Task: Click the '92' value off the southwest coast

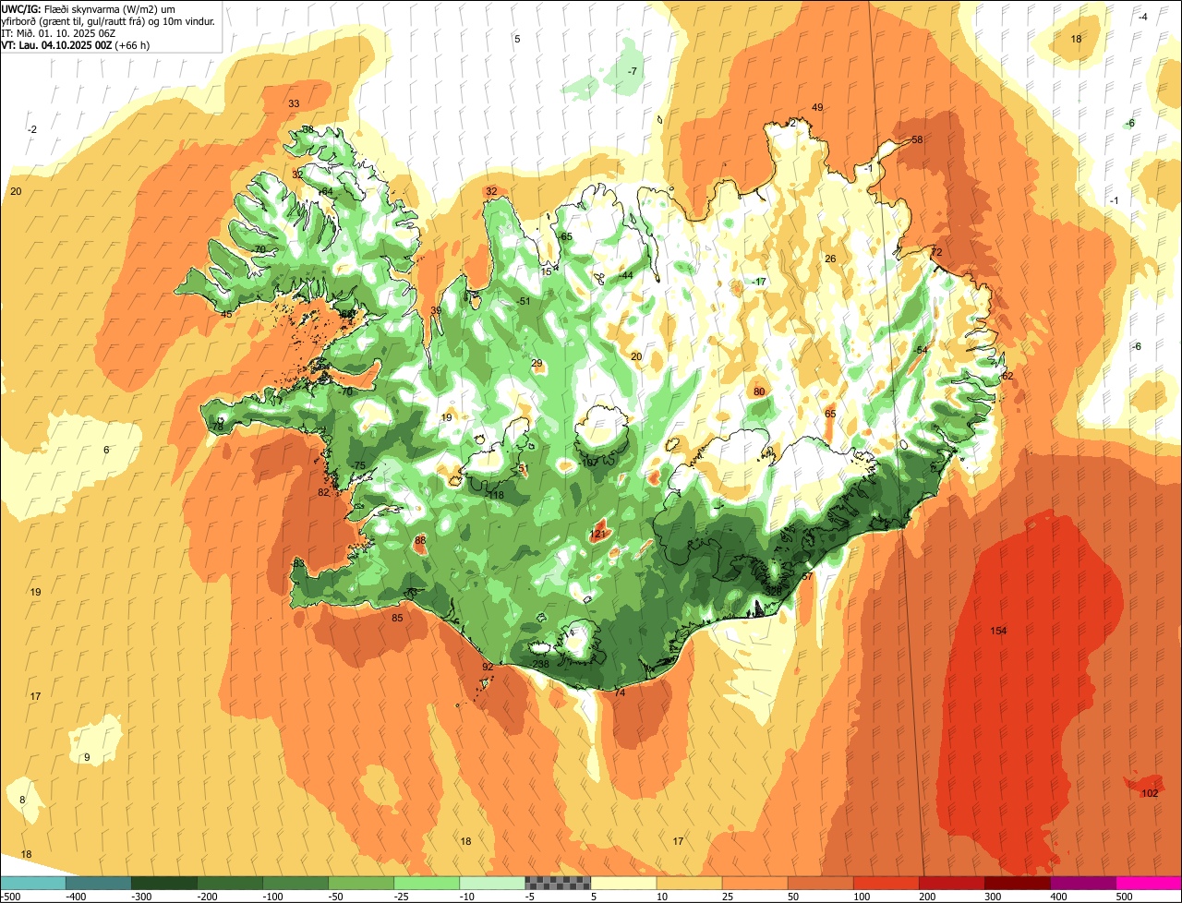Action: click(488, 666)
